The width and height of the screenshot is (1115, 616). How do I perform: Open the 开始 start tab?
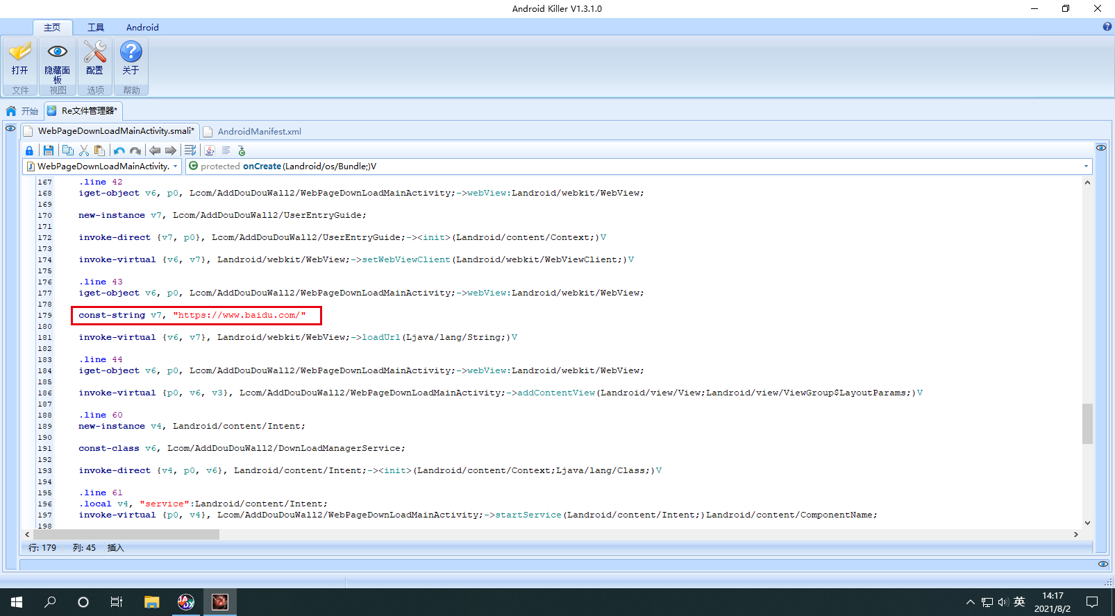click(x=22, y=111)
